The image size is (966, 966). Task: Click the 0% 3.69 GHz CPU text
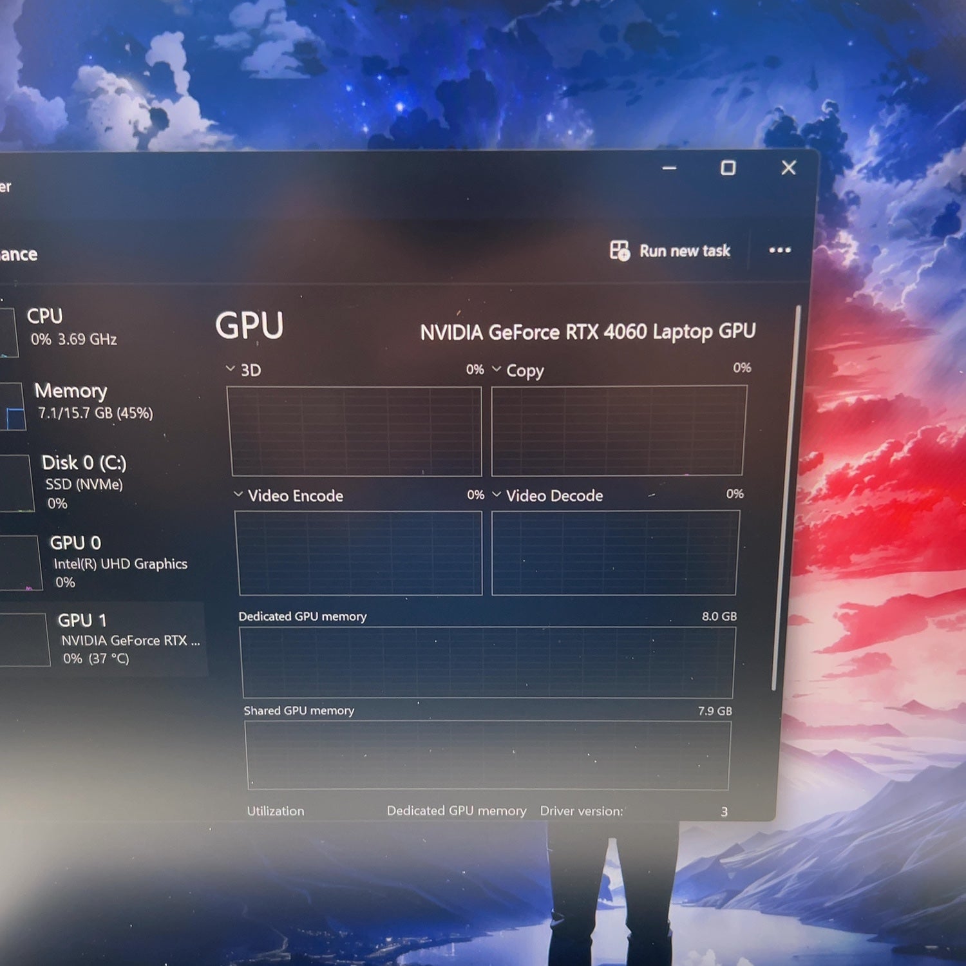click(x=73, y=339)
